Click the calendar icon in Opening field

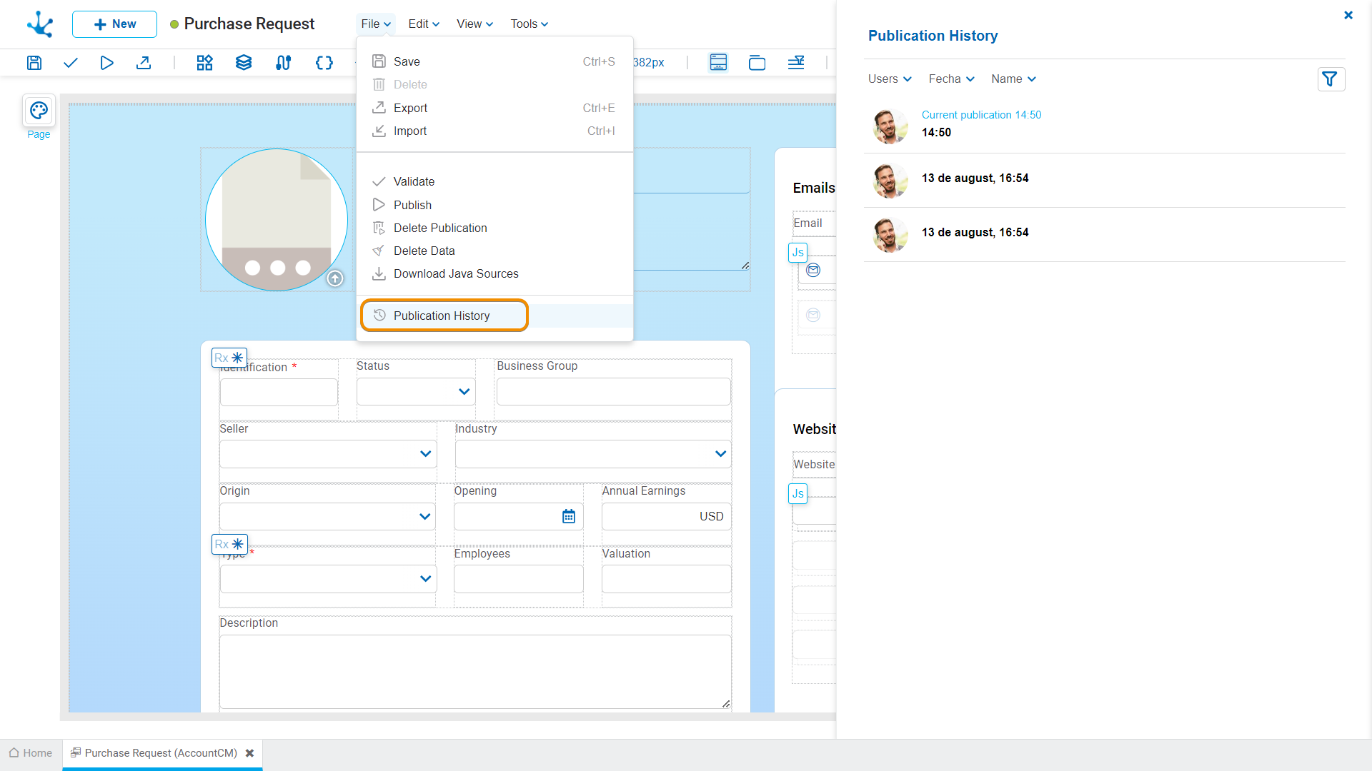coord(569,516)
